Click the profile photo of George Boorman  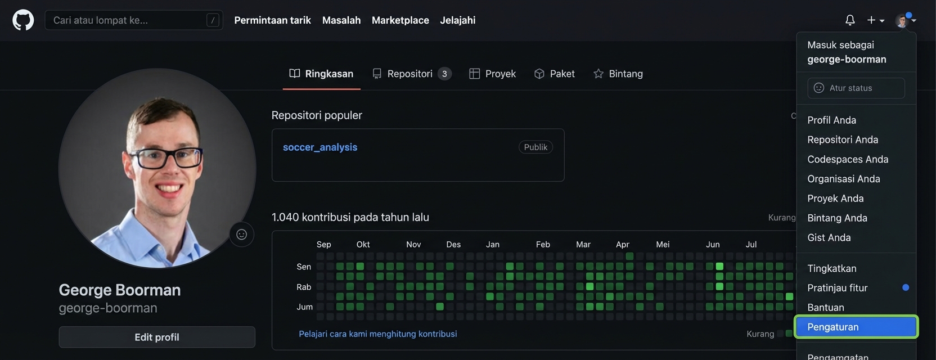[x=157, y=168]
